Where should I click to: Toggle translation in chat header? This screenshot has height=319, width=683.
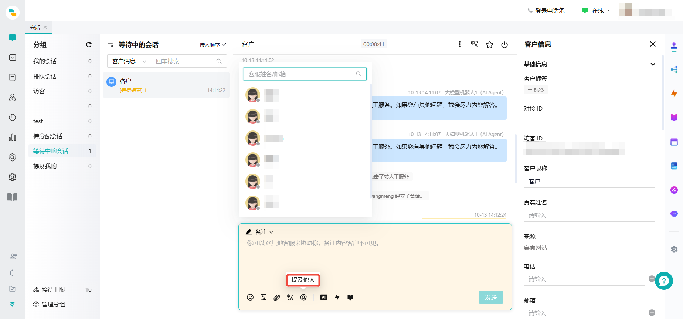coord(475,44)
